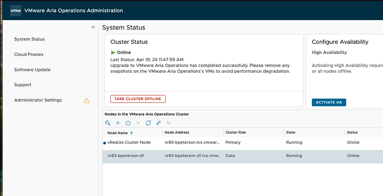The image size is (383, 196).
Task: Sort by Node Name column arrow
Action: [131, 133]
